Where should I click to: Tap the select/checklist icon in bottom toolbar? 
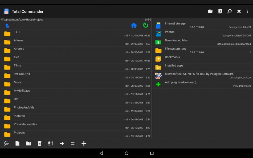click(x=6, y=143)
